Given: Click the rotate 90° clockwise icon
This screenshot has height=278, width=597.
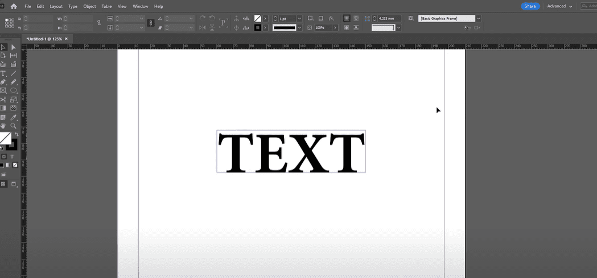Looking at the screenshot, I should (203, 18).
